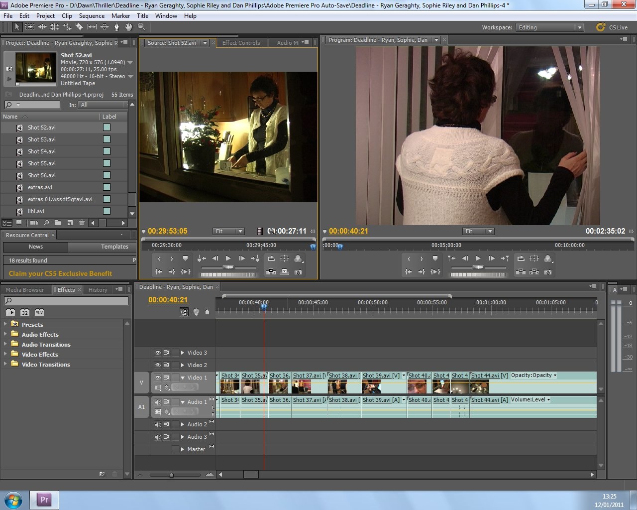Open Claim your CS5 Exclusive Benefit link

click(x=60, y=273)
